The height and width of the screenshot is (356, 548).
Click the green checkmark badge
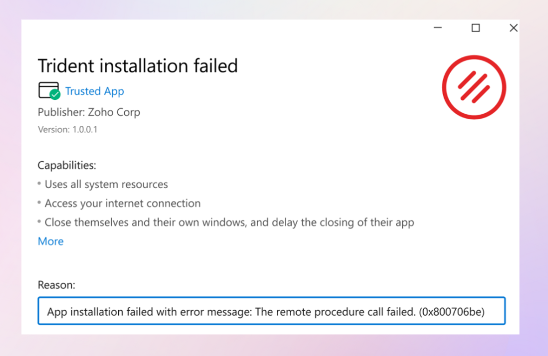[x=55, y=94]
